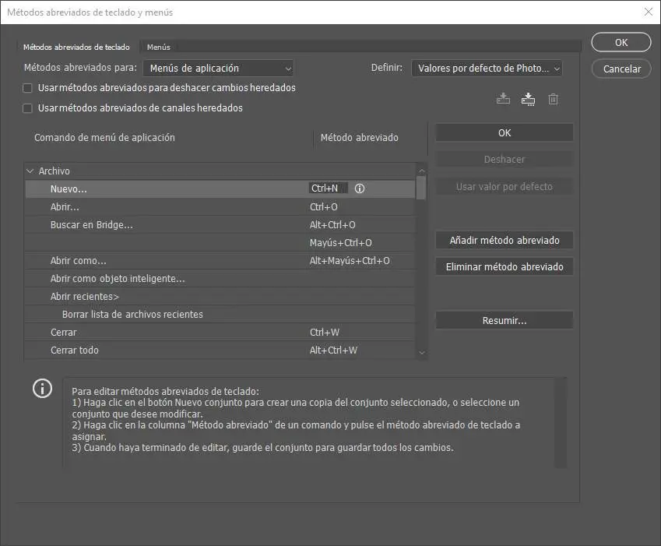The height and width of the screenshot is (546, 661).
Task: Save changes to current shortcut set icon
Action: click(x=503, y=99)
